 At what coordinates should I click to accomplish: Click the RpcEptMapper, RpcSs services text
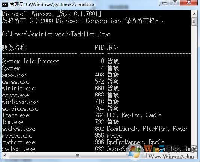pos(135,142)
